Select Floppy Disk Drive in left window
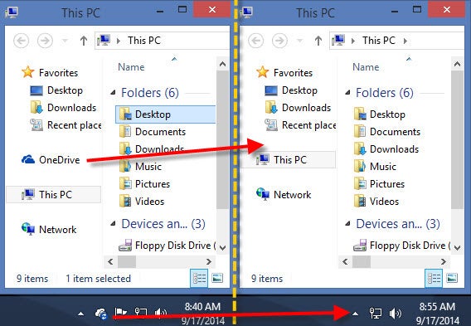 tap(167, 246)
